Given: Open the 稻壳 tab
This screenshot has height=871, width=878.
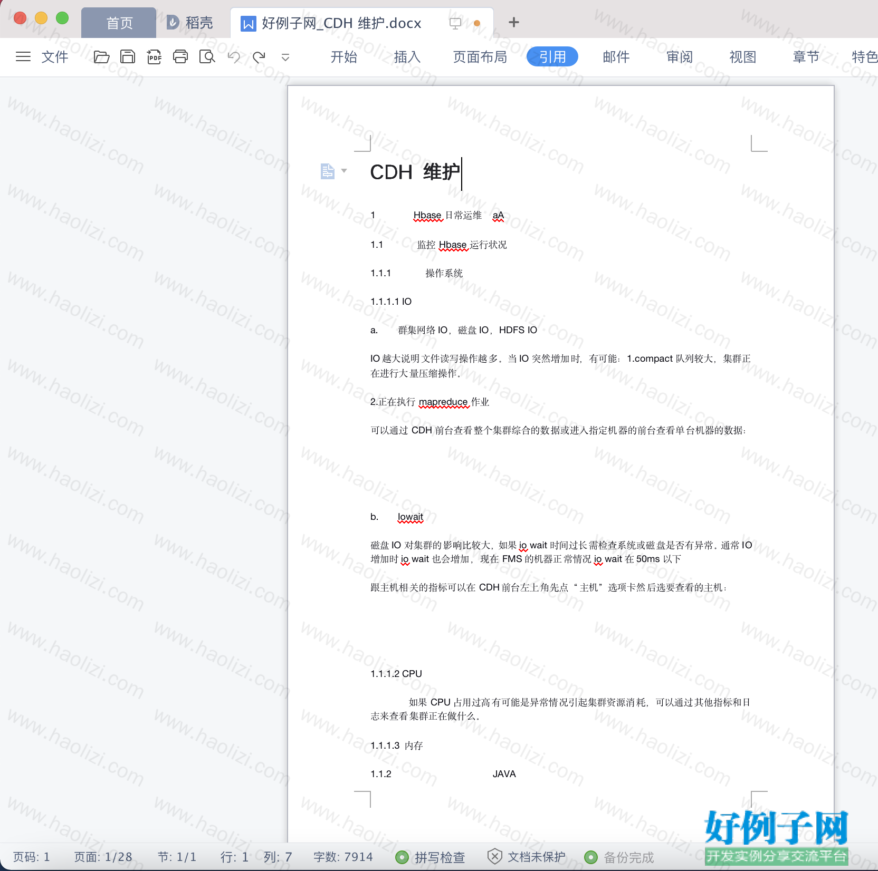Looking at the screenshot, I should [190, 23].
